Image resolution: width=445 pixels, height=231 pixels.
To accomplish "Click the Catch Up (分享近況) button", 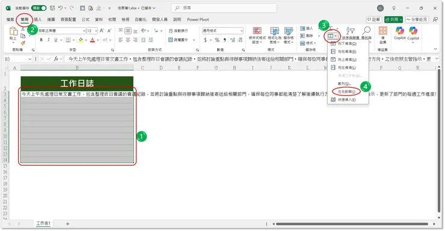I will [417, 20].
